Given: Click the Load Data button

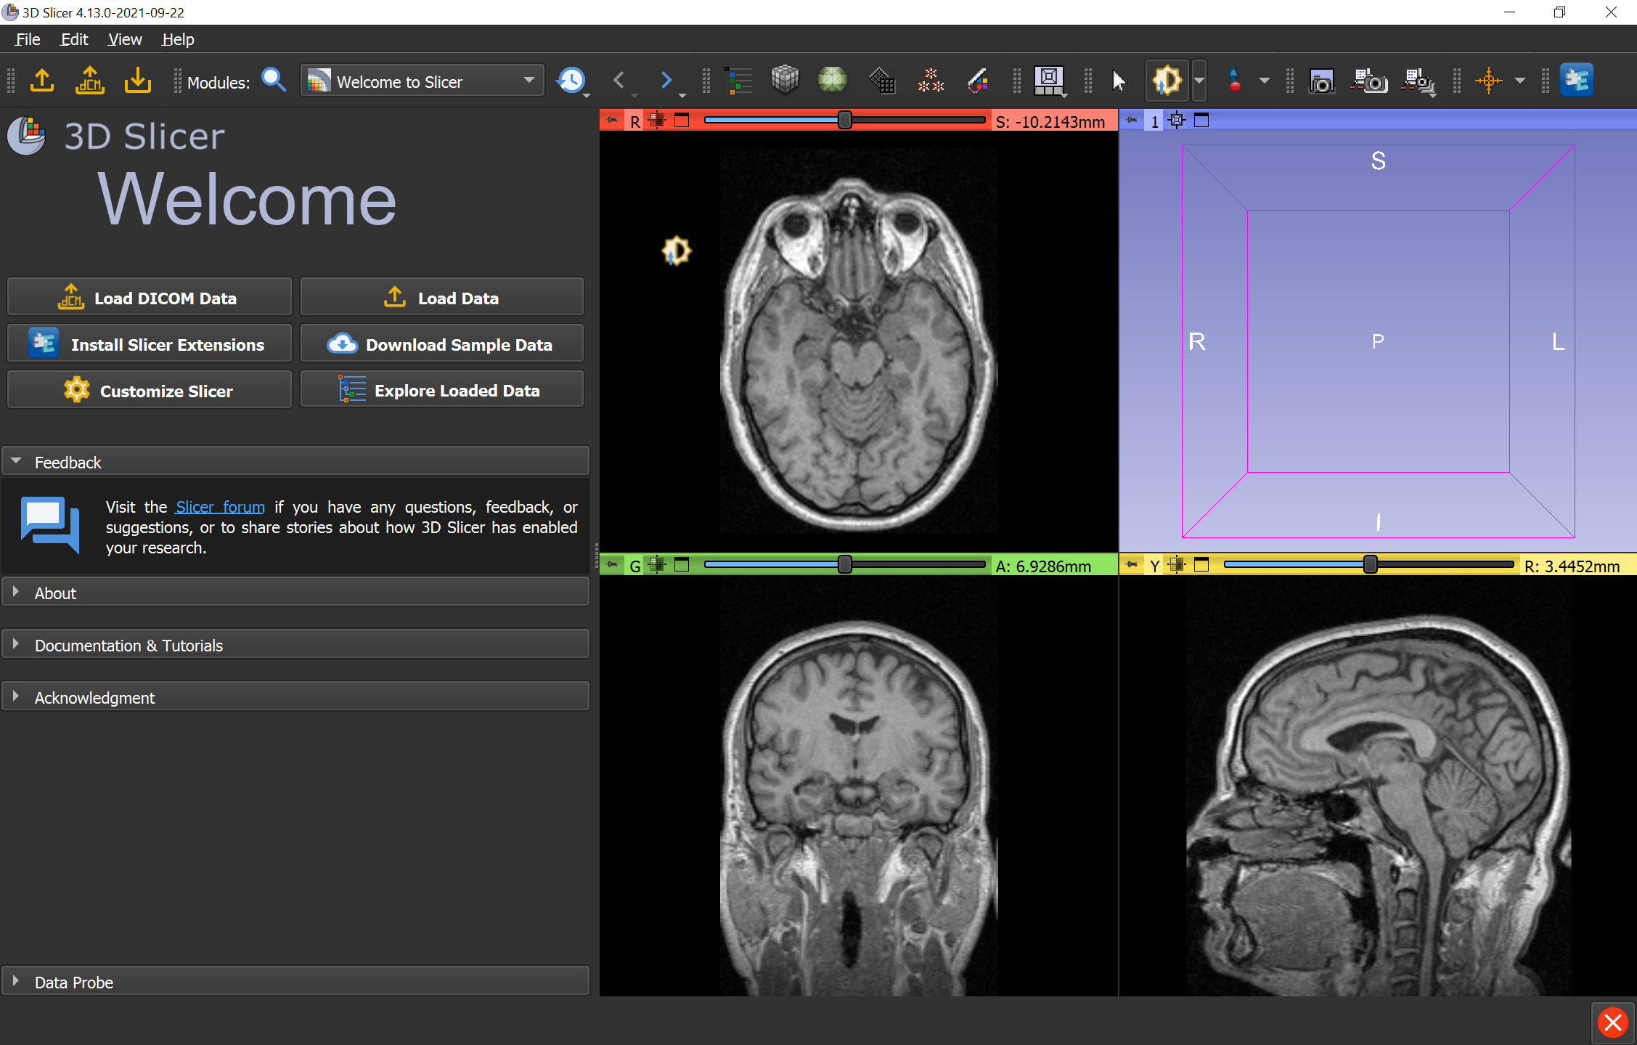Looking at the screenshot, I should [441, 297].
